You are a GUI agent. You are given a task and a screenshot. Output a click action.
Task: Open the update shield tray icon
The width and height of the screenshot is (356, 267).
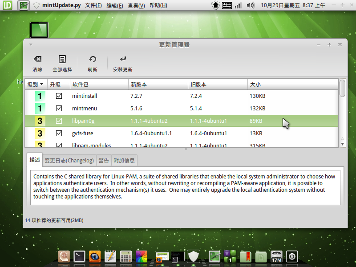(x=215, y=5)
